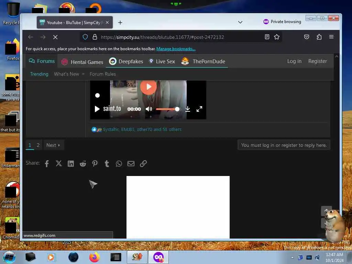Click 'You must log in or register' button

(x=284, y=145)
